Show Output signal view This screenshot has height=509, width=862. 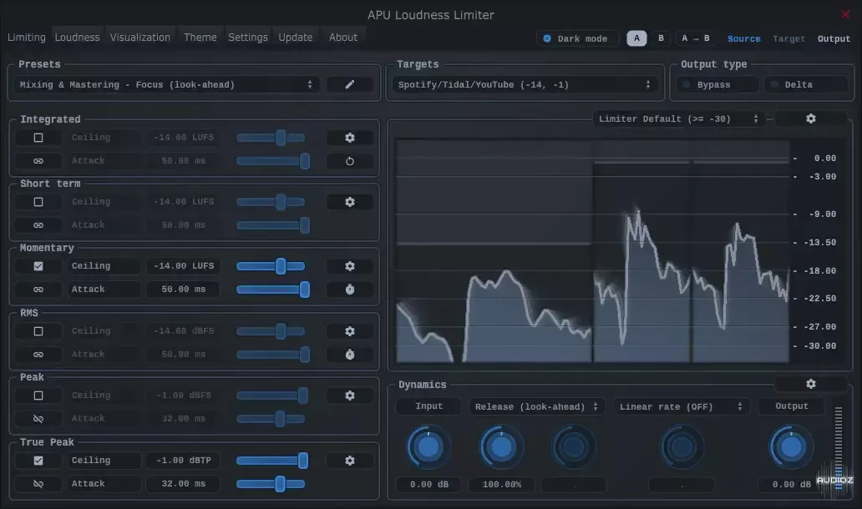834,39
